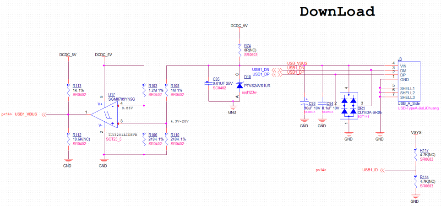Image resolution: width=441 pixels, height=206 pixels.
Task: Select the 0.01UF 25V capacitor value
Action: pos(223,83)
